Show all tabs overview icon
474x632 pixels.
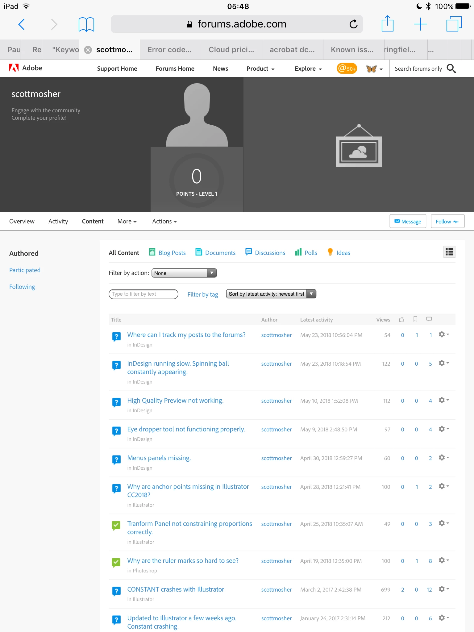coord(454,24)
